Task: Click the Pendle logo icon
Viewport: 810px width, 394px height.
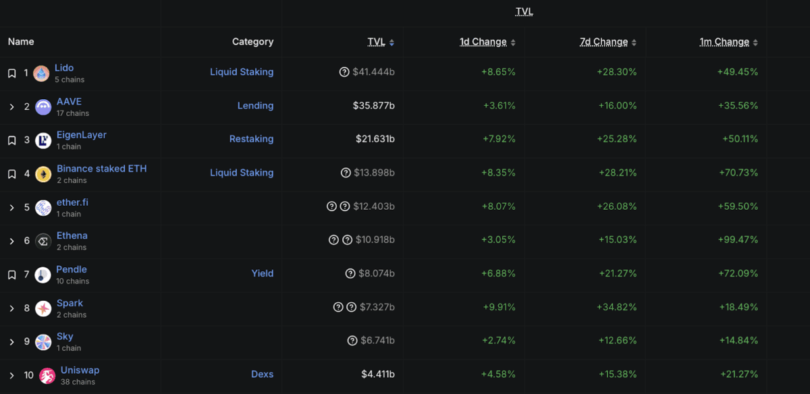Action: pos(43,275)
